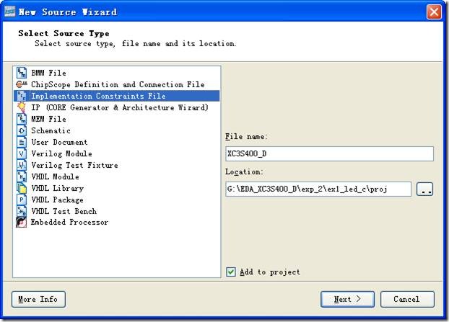Select the Embedded Processor icon

[21, 223]
